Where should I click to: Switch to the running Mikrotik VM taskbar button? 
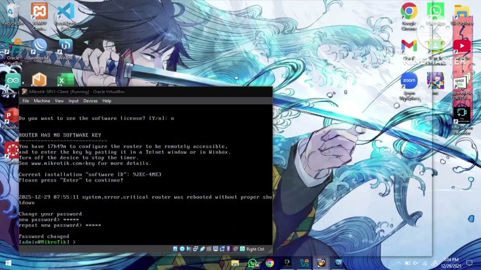point(321,263)
